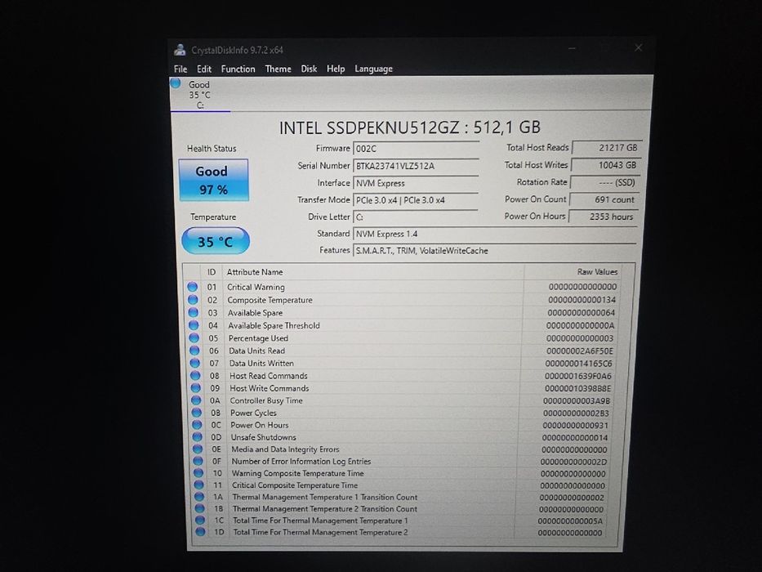Click status orb for Temperature 1 Transition Count row
The width and height of the screenshot is (762, 572).
(199, 496)
